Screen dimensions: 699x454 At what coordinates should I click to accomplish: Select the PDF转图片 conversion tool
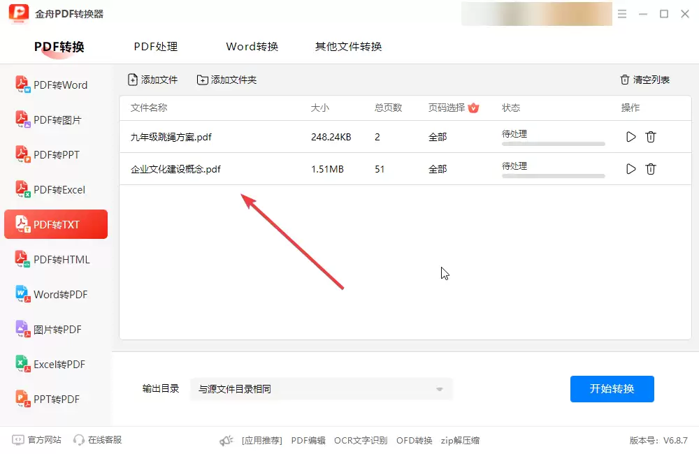coord(58,119)
